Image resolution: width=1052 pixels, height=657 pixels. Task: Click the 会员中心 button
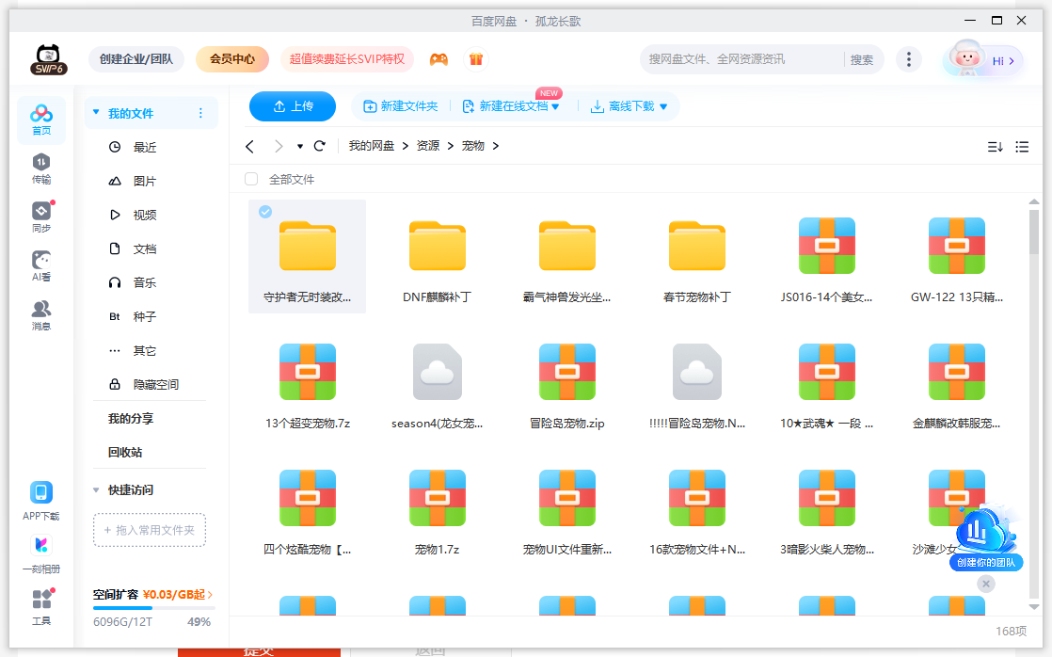point(232,59)
